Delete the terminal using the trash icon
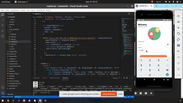 [x=127, y=78]
